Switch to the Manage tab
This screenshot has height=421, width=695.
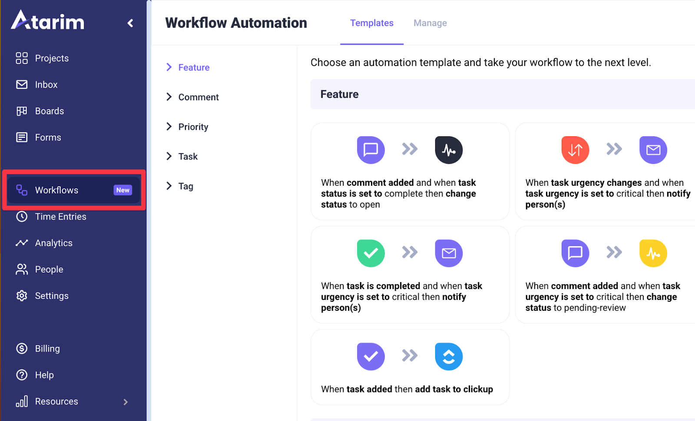point(430,23)
